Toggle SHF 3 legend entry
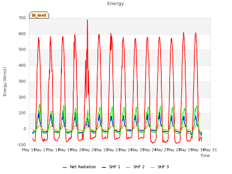The image size is (232, 174). [159, 167]
